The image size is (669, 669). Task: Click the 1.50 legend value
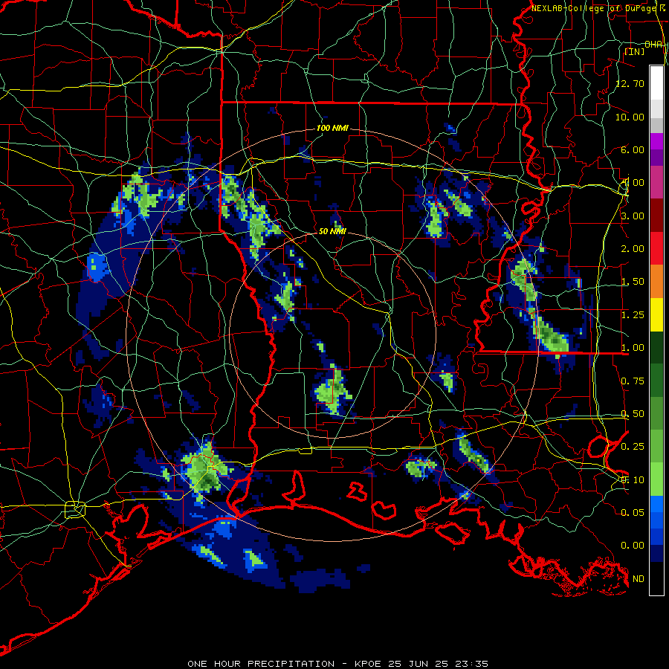(x=633, y=282)
